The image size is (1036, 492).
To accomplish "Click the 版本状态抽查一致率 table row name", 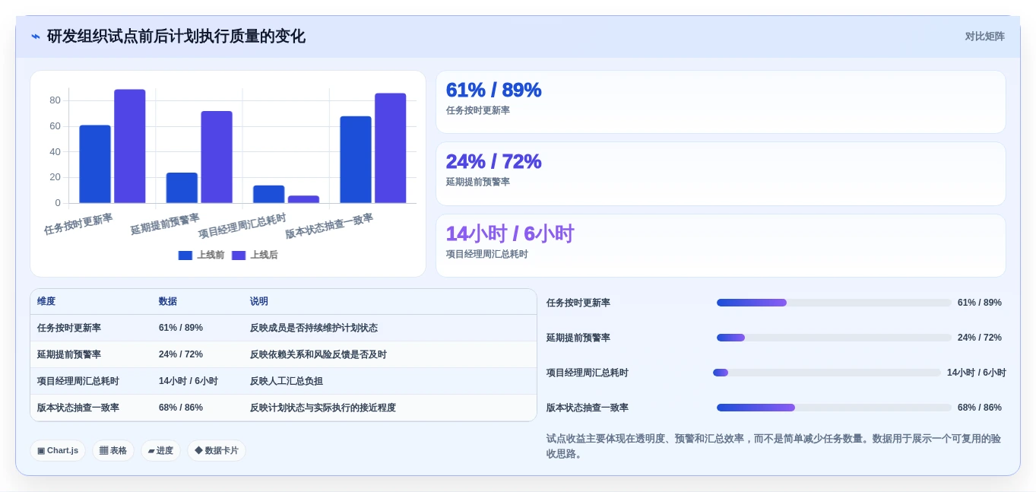I will click(x=78, y=408).
